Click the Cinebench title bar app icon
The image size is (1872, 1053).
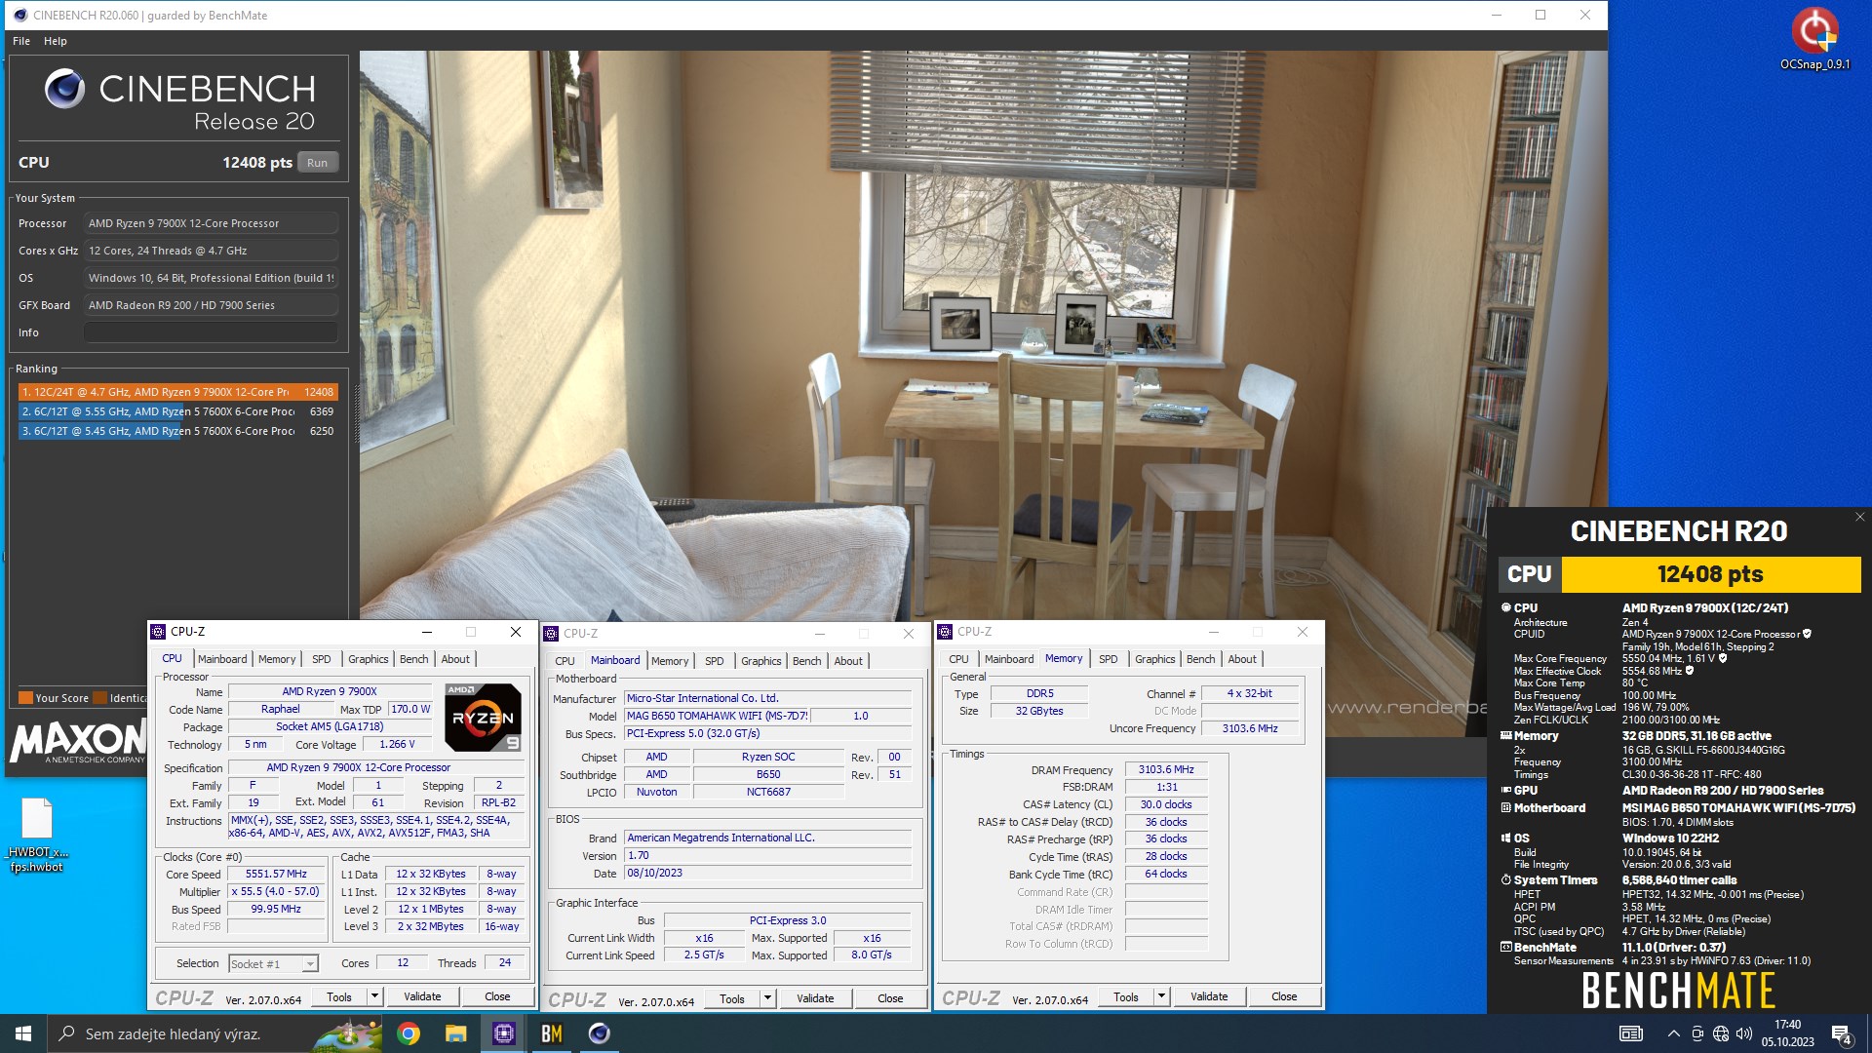[19, 15]
